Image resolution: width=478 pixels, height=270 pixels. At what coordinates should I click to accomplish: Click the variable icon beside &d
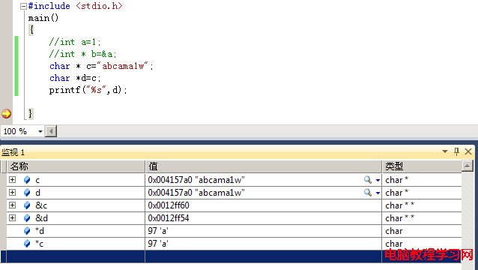(x=27, y=218)
